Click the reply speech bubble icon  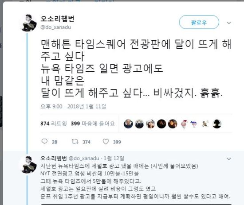pyautogui.click(x=44, y=141)
